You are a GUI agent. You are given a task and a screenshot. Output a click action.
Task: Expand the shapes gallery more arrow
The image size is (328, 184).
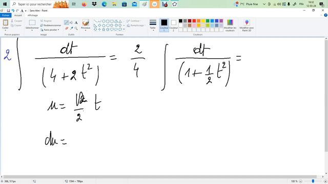(x=124, y=30)
